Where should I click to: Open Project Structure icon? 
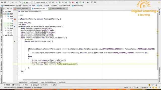88,2
